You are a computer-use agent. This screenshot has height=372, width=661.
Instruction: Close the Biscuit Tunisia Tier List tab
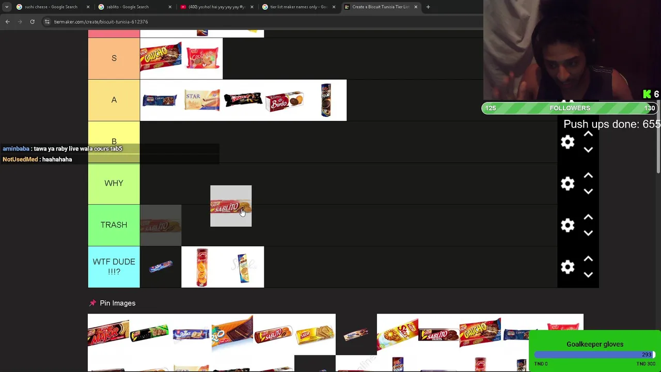(x=416, y=7)
